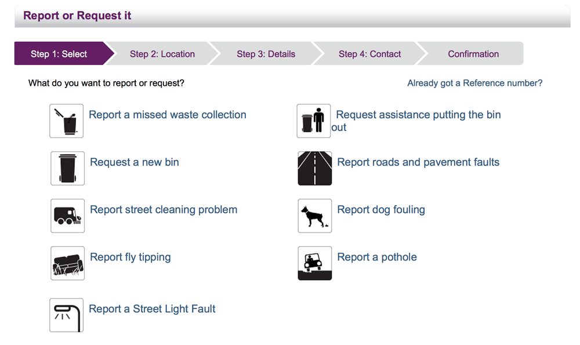This screenshot has height=345, width=580.
Task: Select the car in pothole icon
Action: 315,263
